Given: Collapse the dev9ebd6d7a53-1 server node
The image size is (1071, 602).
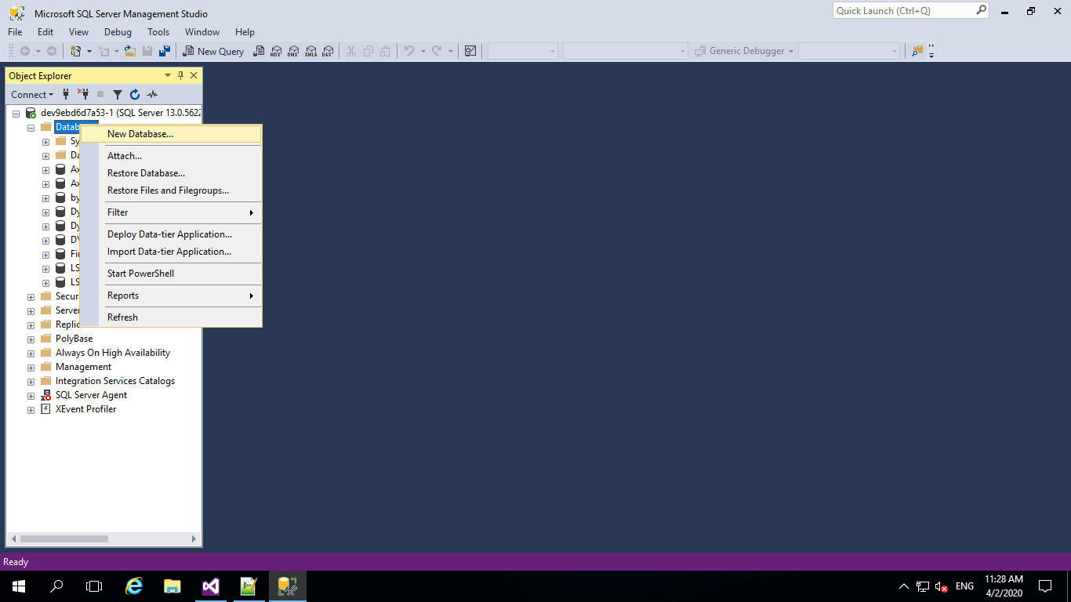Looking at the screenshot, I should (x=16, y=114).
